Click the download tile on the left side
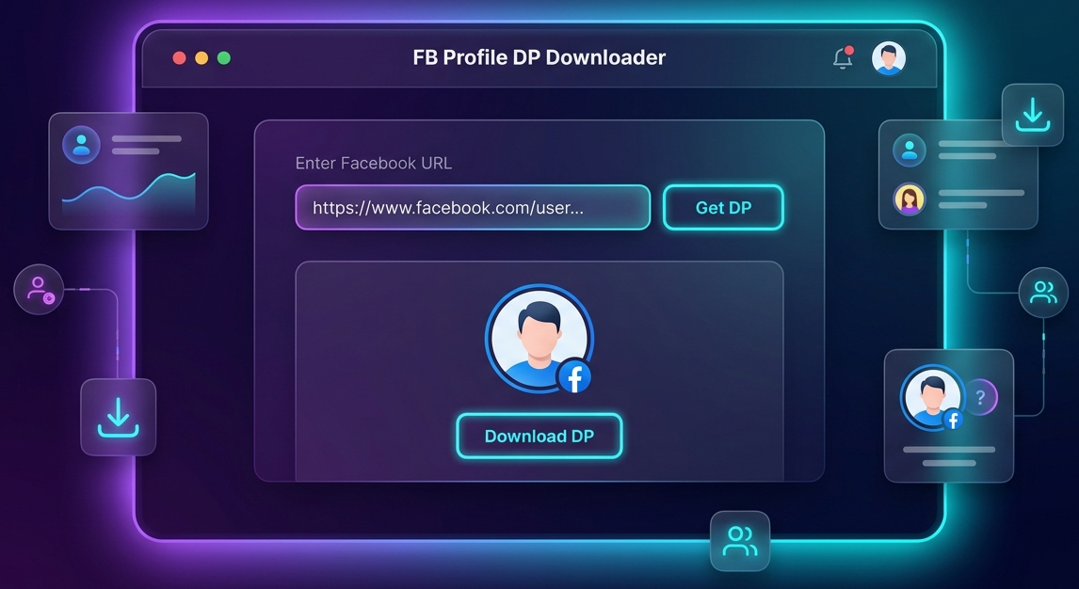This screenshot has height=589, width=1079. click(x=119, y=417)
